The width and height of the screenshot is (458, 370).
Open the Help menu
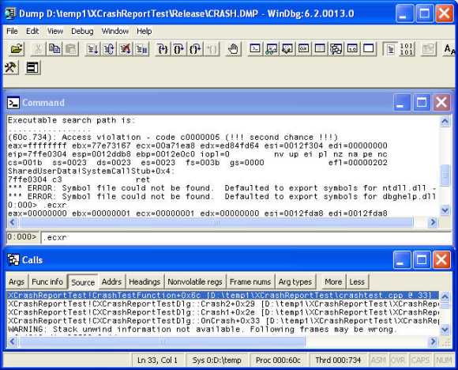pyautogui.click(x=144, y=31)
